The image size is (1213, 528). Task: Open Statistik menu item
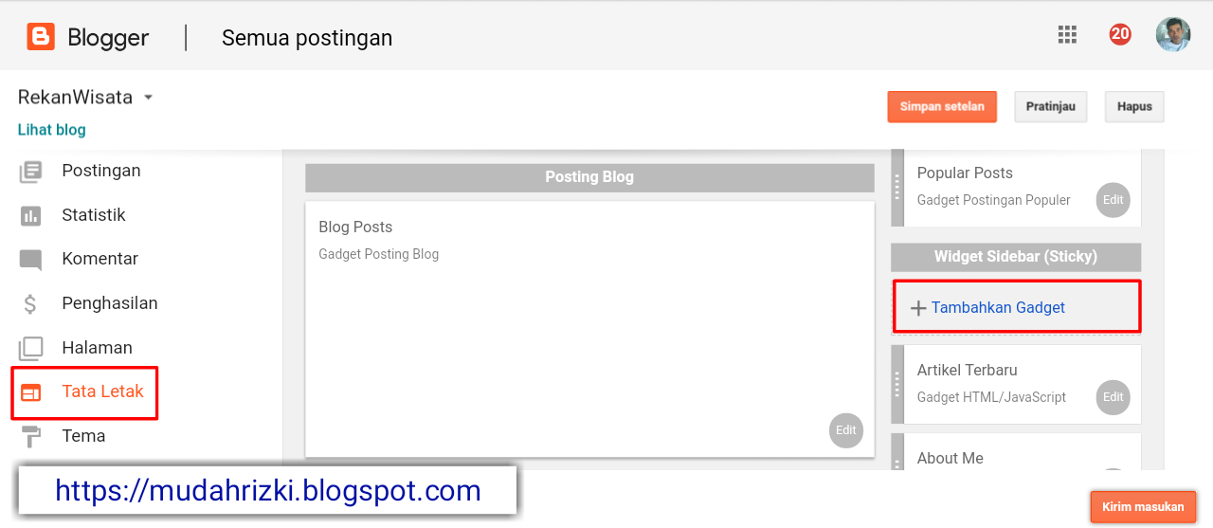93,215
